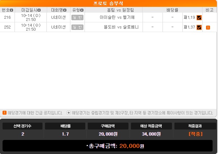
Task: Click 적중결과 summary label
Action: 195,126
